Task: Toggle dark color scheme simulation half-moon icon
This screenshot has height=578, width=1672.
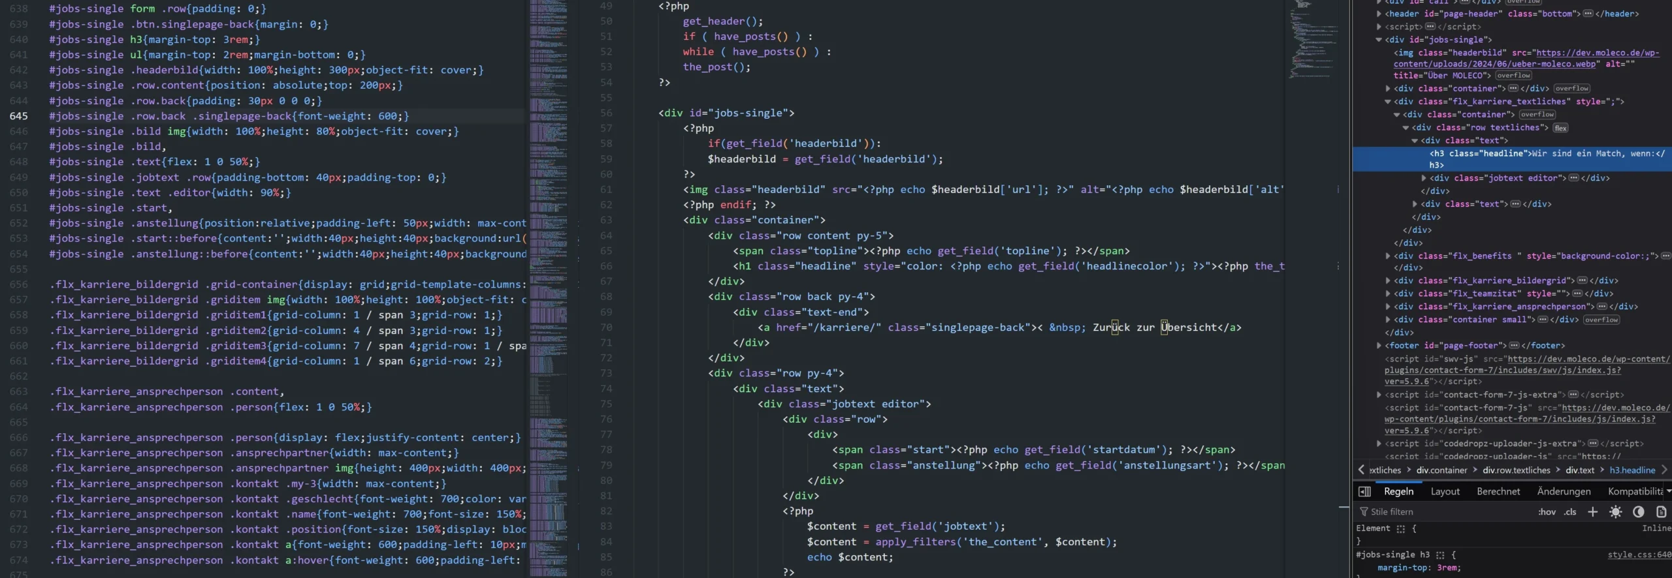Action: click(1639, 512)
